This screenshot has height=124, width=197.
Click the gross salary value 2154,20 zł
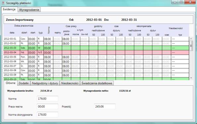point(46,91)
